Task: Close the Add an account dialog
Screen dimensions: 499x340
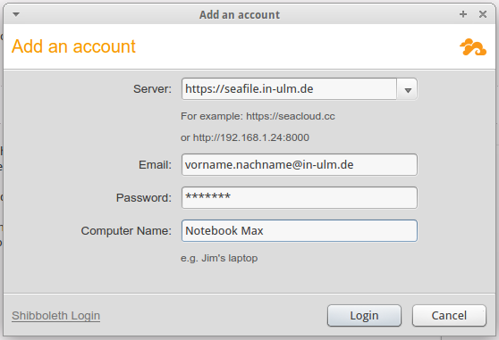Action: point(483,14)
